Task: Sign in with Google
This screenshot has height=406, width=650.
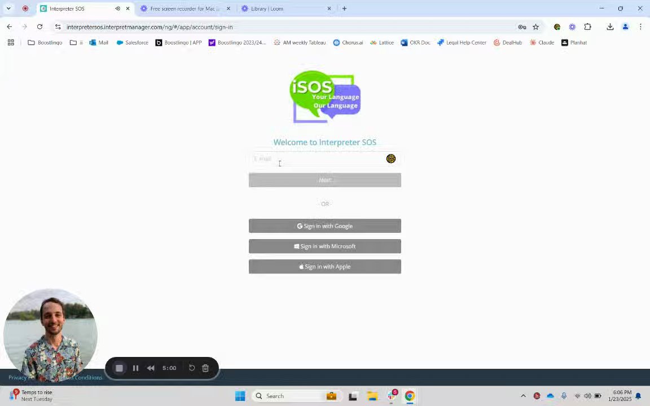Action: point(324,226)
